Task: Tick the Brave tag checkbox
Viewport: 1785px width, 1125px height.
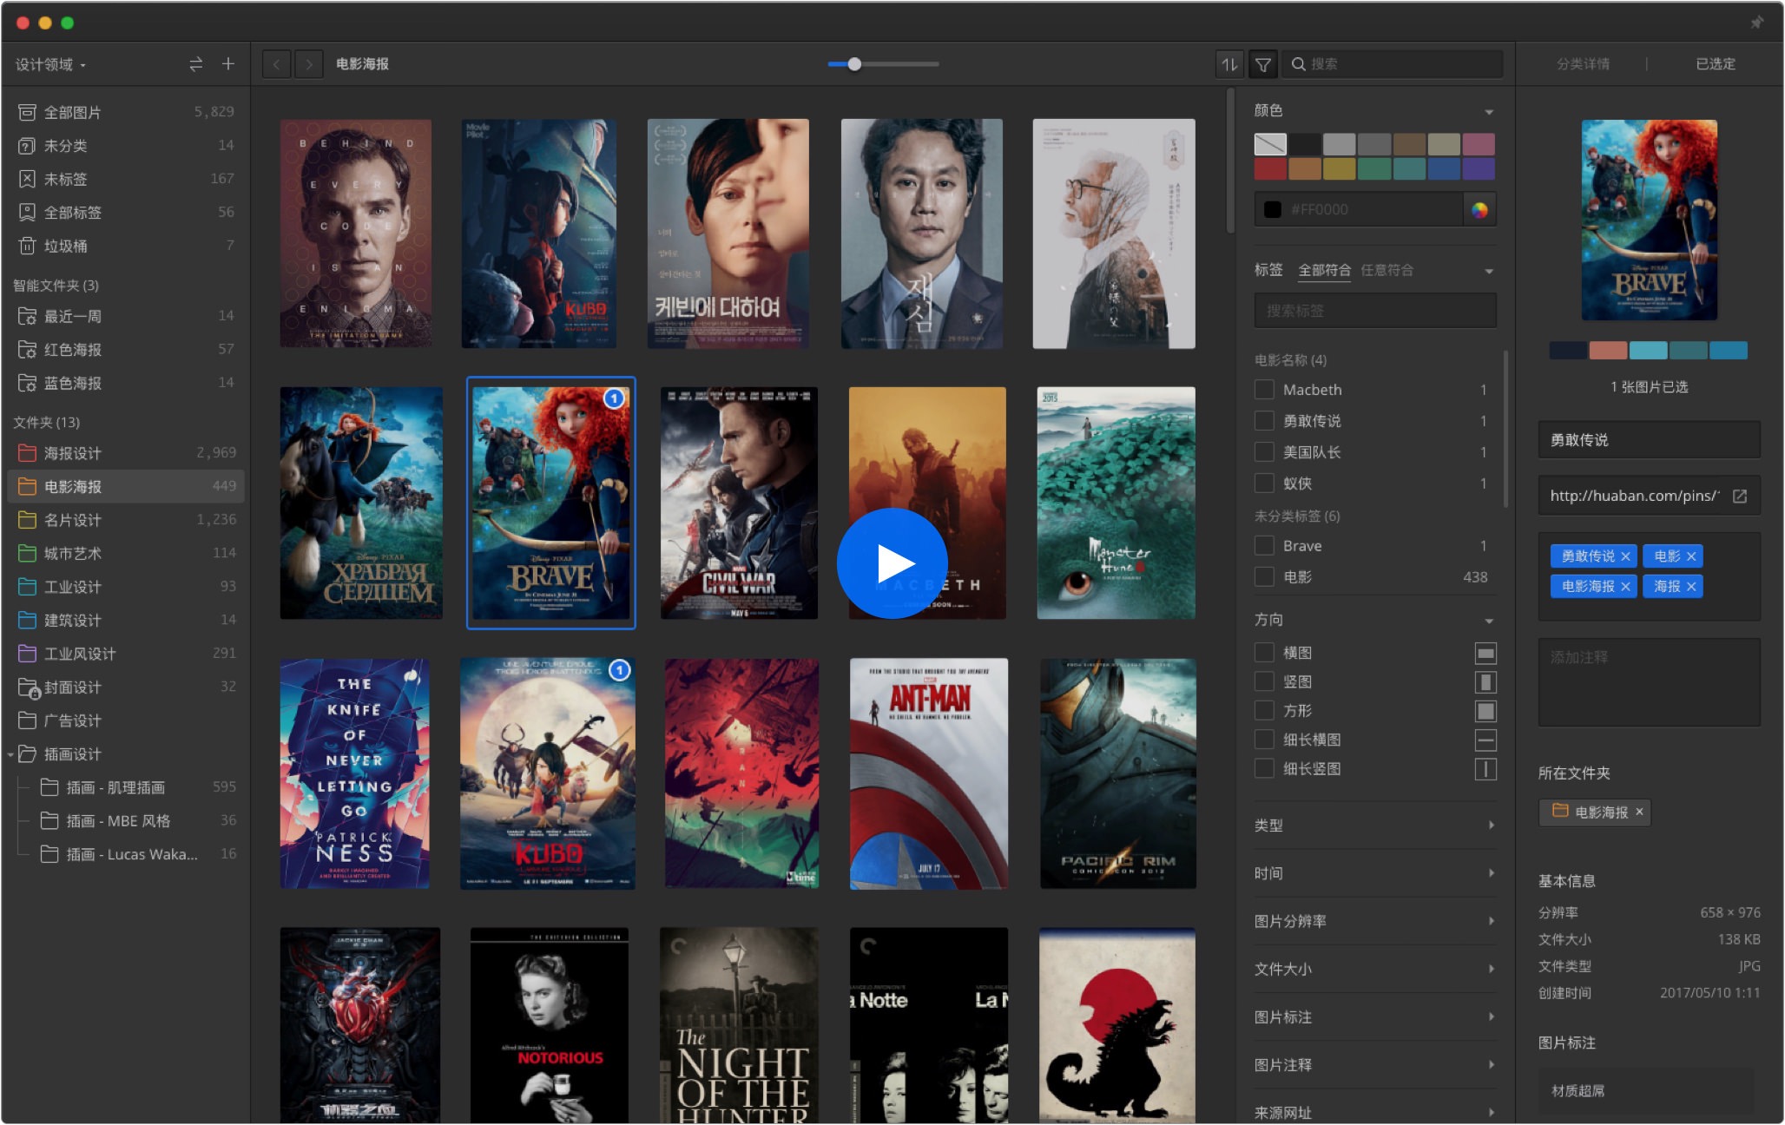Action: (1264, 546)
